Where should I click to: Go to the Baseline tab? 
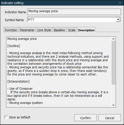59,30
